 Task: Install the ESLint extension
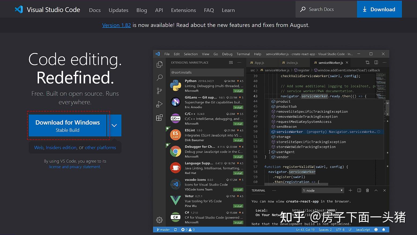[238, 140]
